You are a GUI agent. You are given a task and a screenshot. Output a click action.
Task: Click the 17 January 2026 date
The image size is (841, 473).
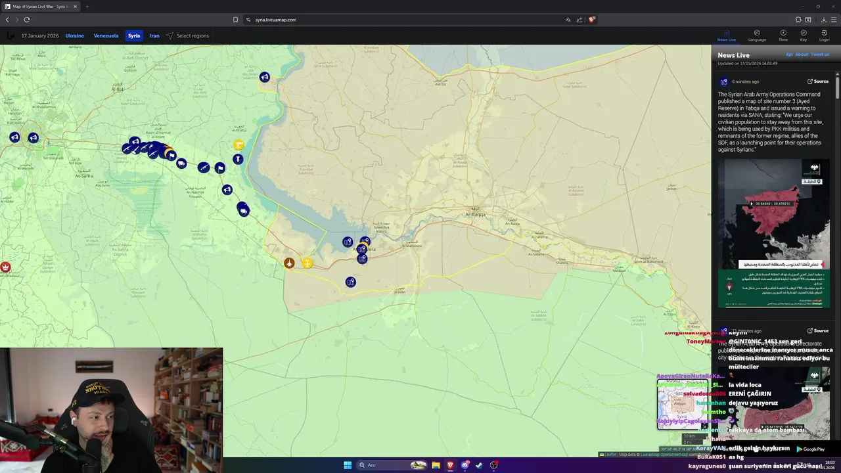click(40, 35)
